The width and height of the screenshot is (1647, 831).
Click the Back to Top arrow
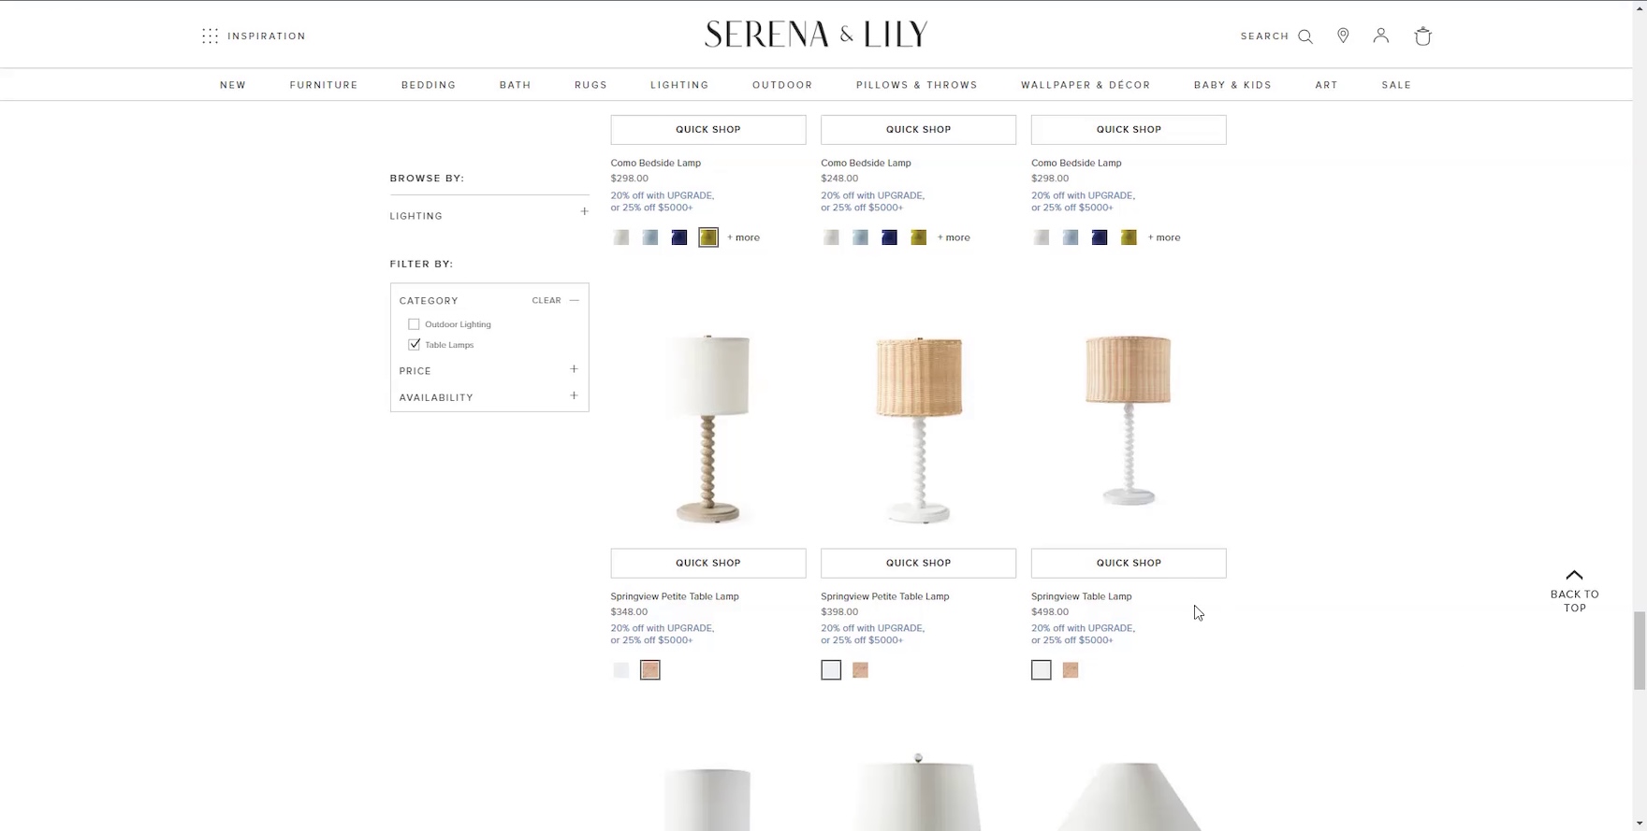(1574, 576)
